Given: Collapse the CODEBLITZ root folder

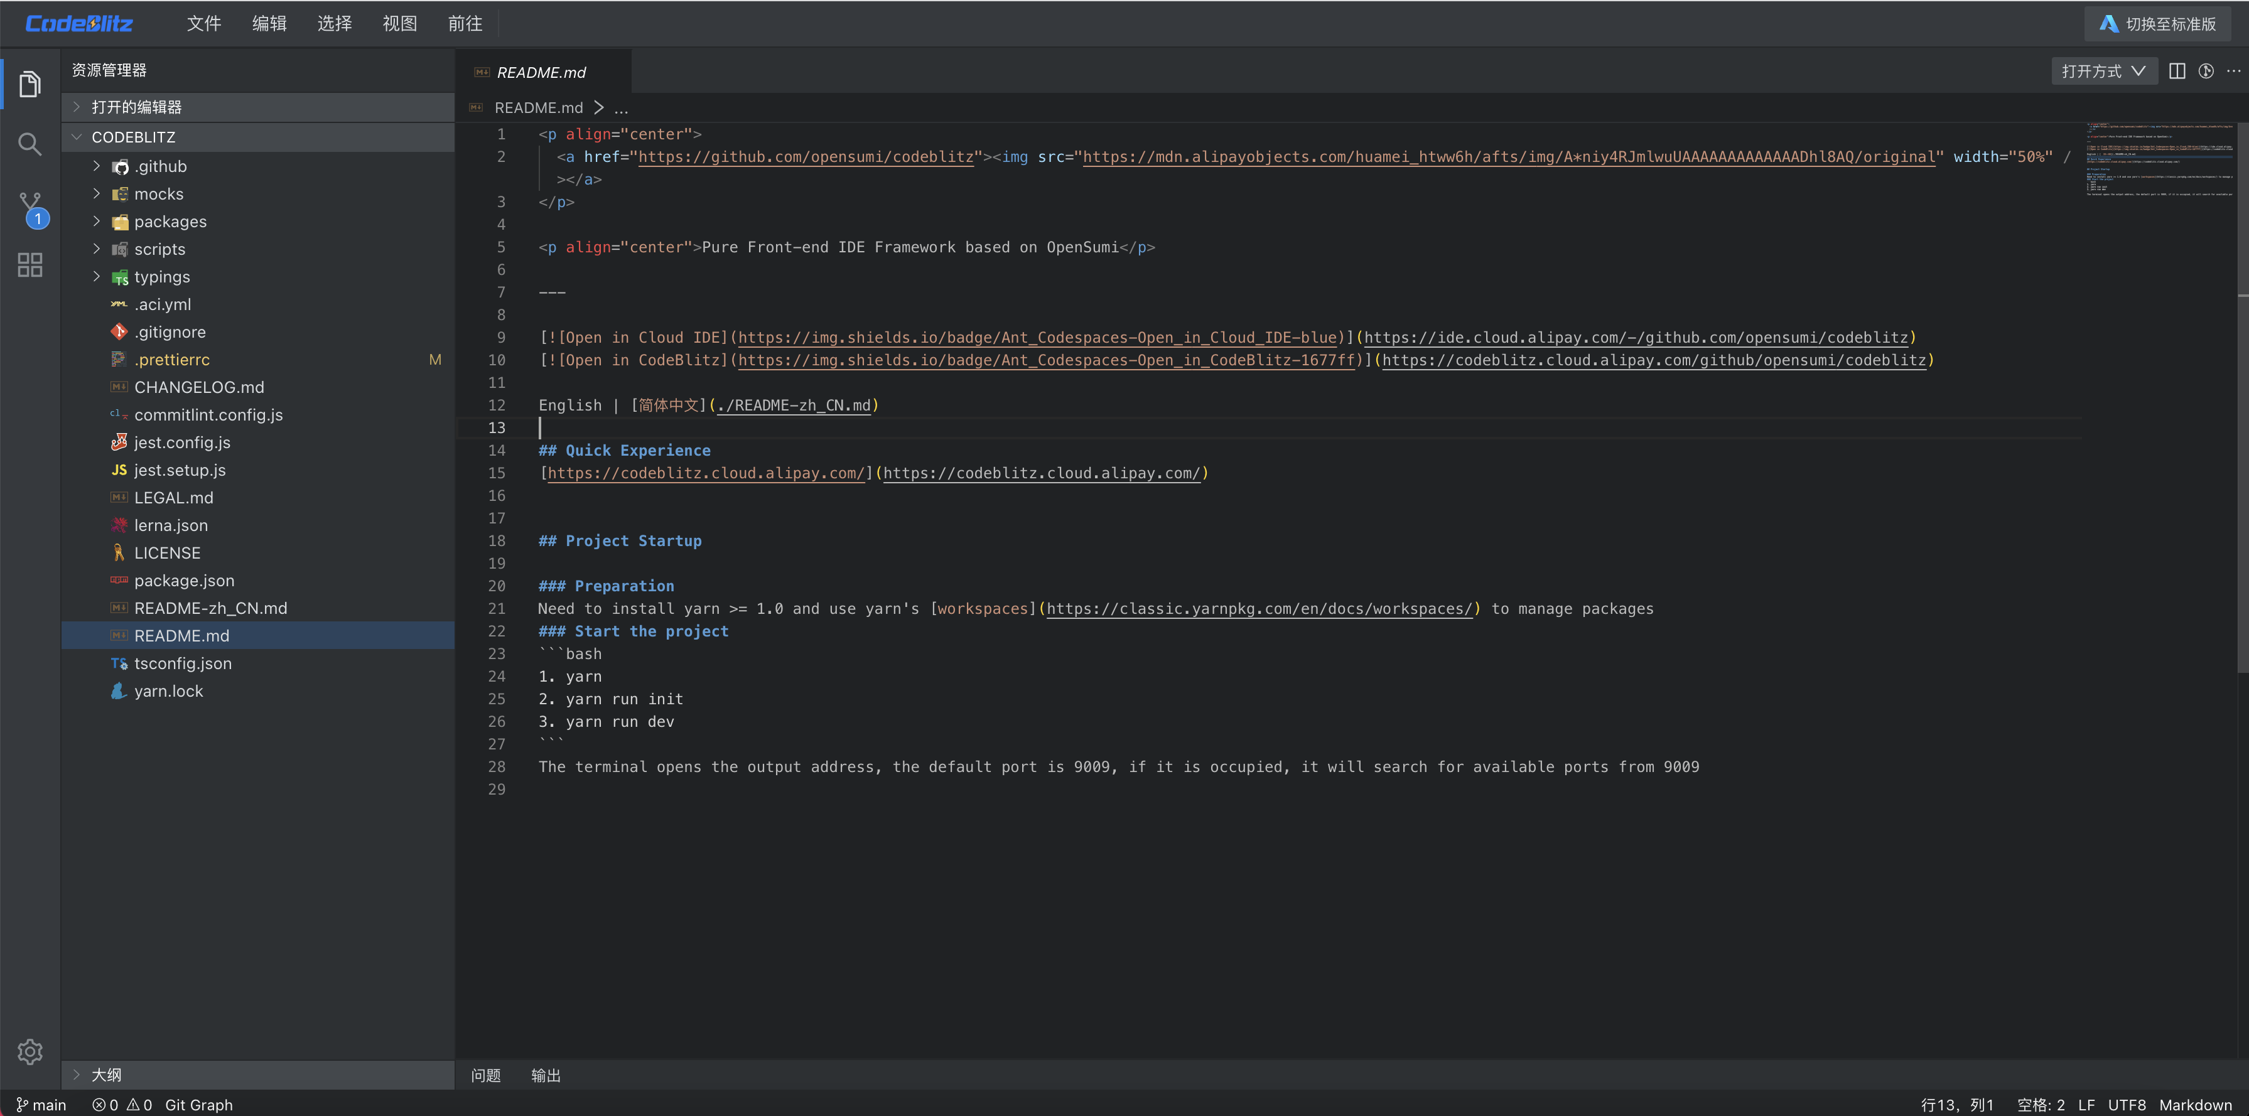Looking at the screenshot, I should (x=77, y=137).
